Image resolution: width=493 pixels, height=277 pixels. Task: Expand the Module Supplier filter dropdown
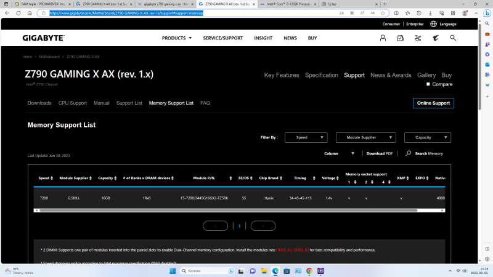click(365, 137)
